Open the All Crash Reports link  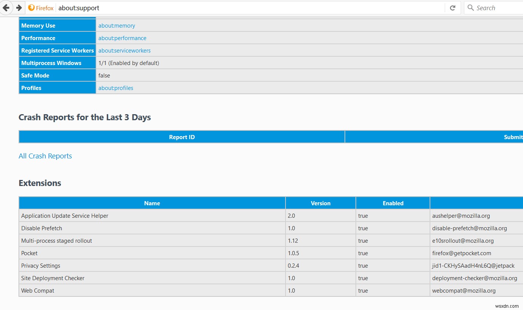tap(45, 156)
